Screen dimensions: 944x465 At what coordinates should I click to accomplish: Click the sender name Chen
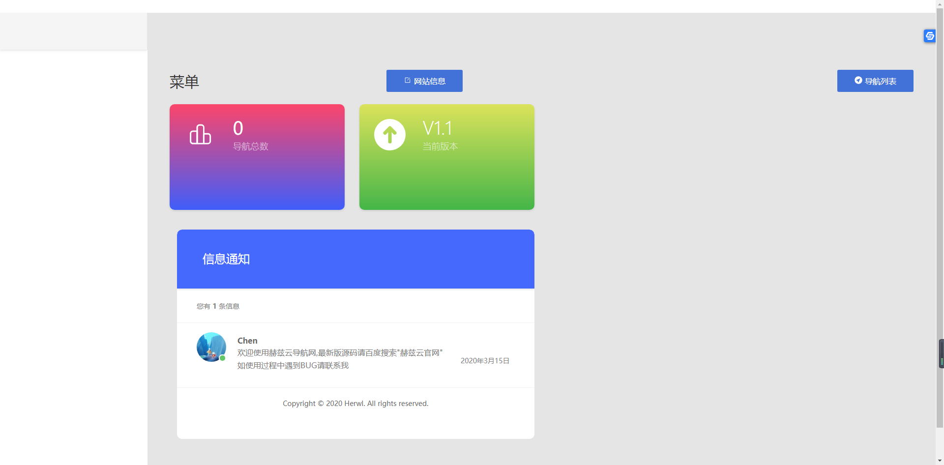click(247, 341)
